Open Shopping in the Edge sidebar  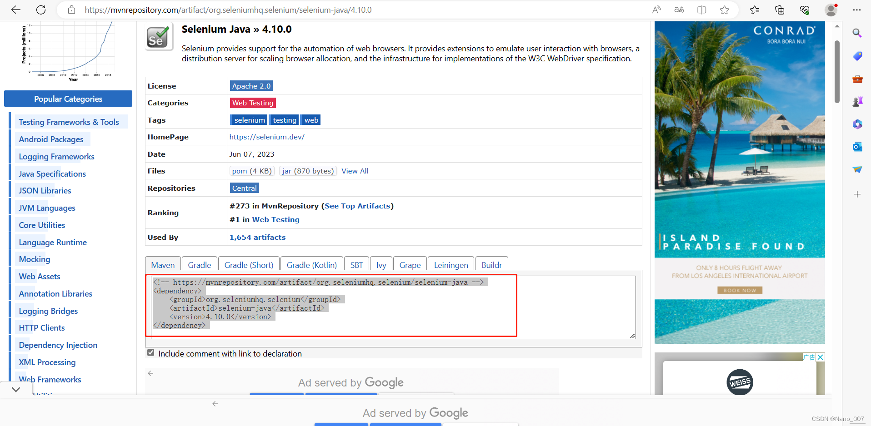(x=857, y=56)
